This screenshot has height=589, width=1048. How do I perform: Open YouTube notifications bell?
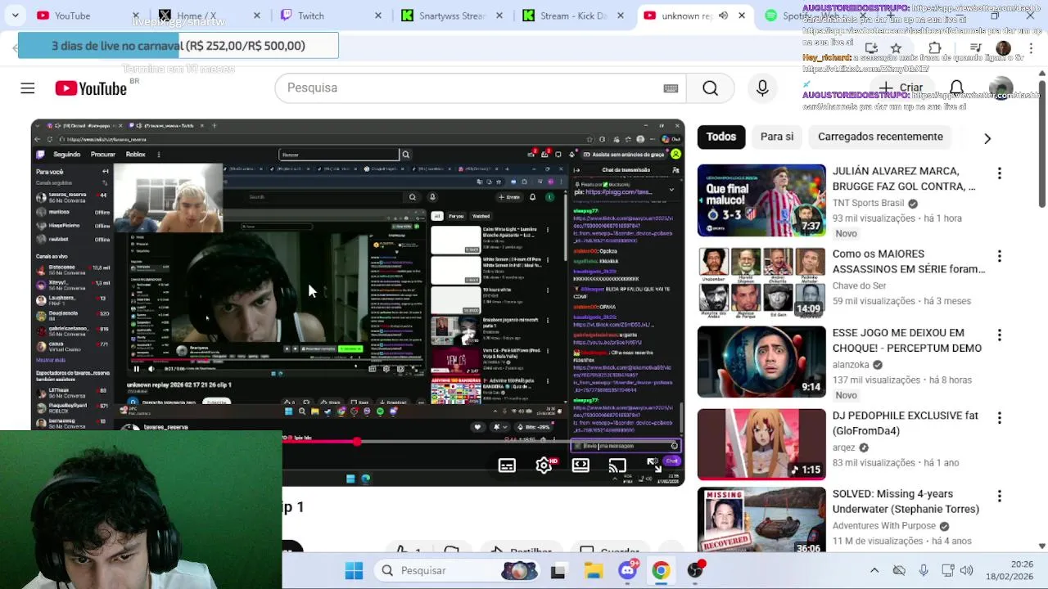click(x=956, y=88)
